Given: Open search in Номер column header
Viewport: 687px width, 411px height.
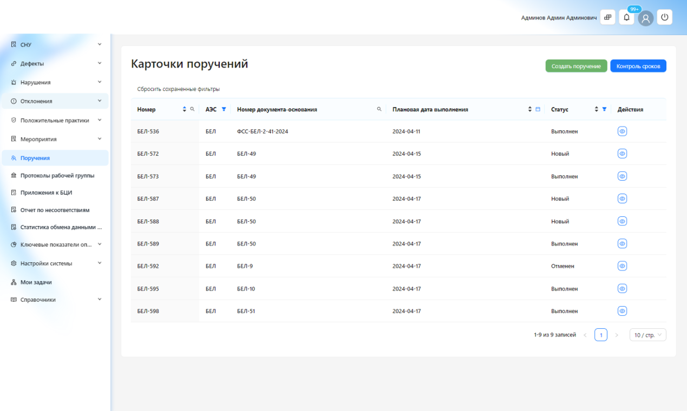Looking at the screenshot, I should tap(192, 109).
